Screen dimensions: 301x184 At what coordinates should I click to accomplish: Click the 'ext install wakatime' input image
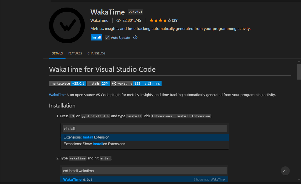[144, 171]
